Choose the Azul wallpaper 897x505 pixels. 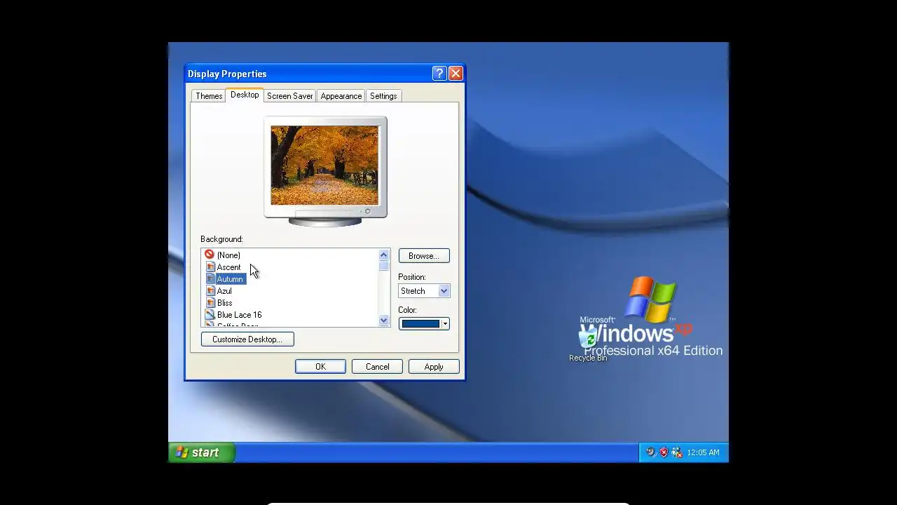224,291
